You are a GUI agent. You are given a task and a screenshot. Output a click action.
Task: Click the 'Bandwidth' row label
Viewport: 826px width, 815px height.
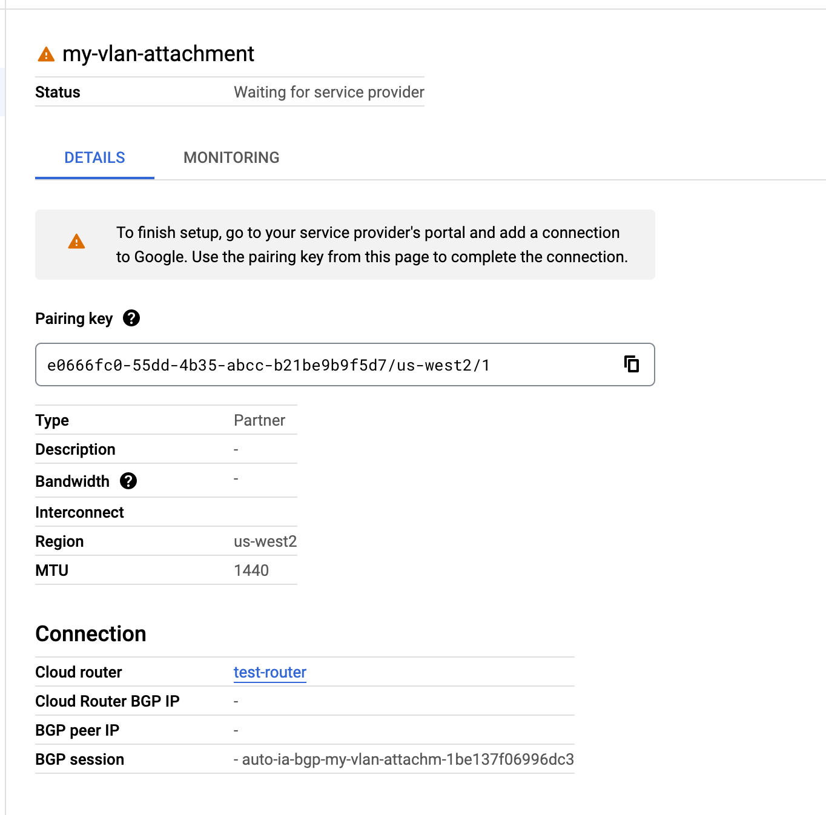72,481
